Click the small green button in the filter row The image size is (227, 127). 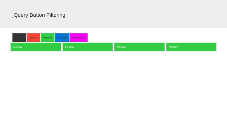tap(47, 38)
